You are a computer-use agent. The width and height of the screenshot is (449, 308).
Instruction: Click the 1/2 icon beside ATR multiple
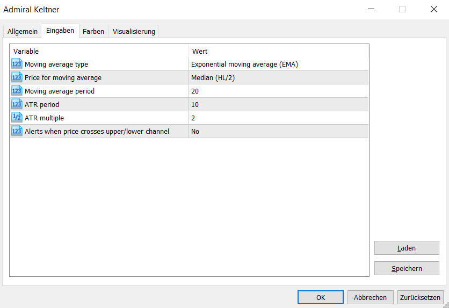tap(17, 118)
